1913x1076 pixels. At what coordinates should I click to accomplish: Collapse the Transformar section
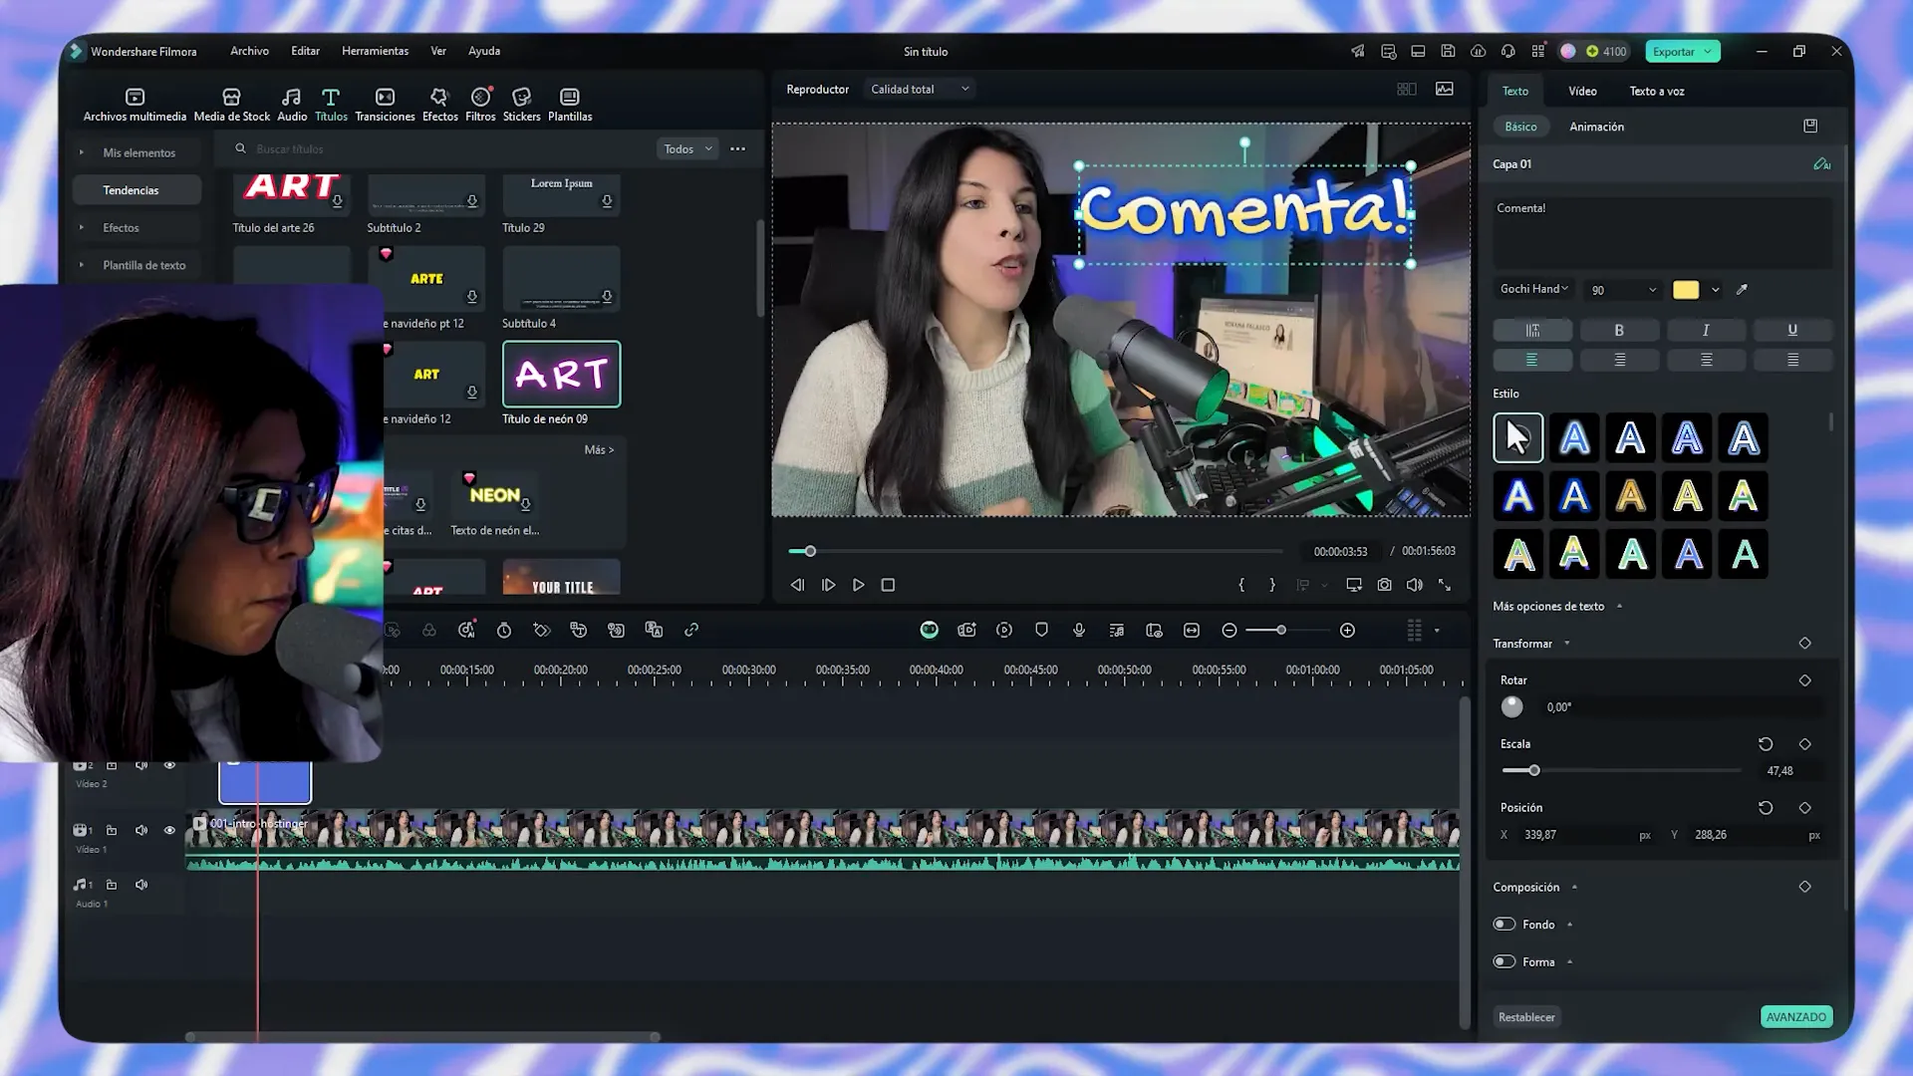click(x=1567, y=644)
